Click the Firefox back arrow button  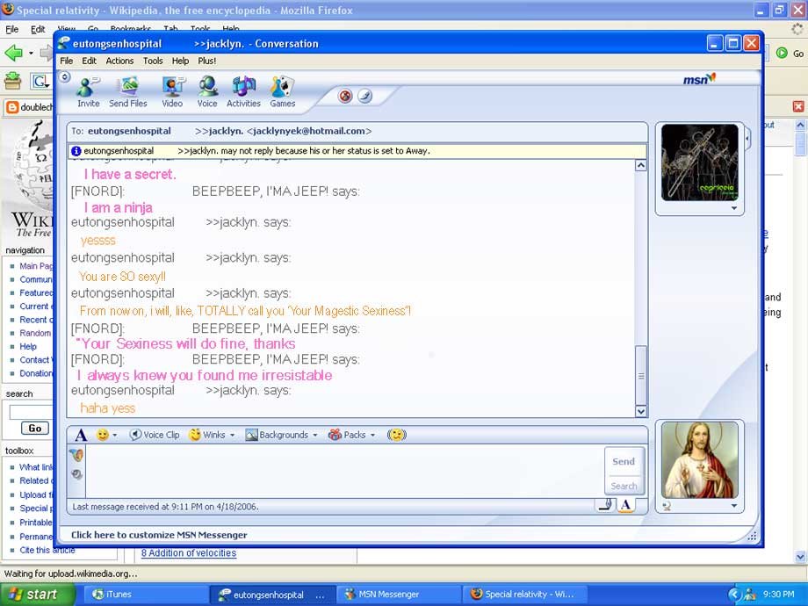pyautogui.click(x=14, y=53)
